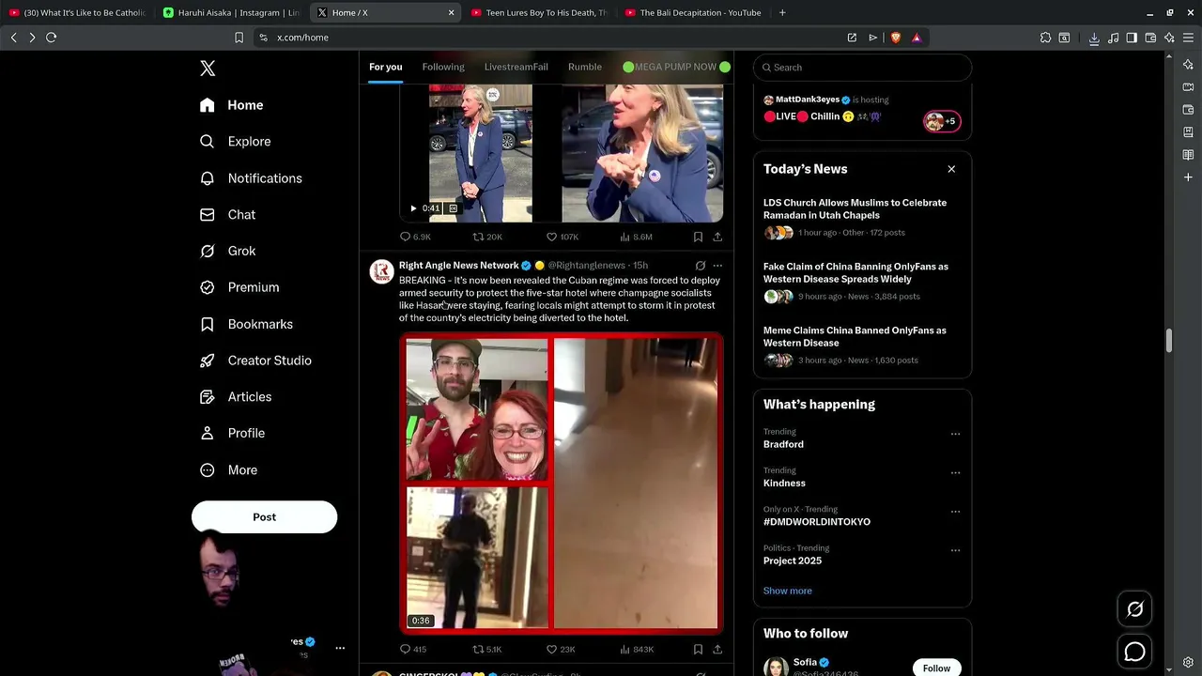The width and height of the screenshot is (1202, 676).
Task: Click the Post button
Action: pos(264,517)
